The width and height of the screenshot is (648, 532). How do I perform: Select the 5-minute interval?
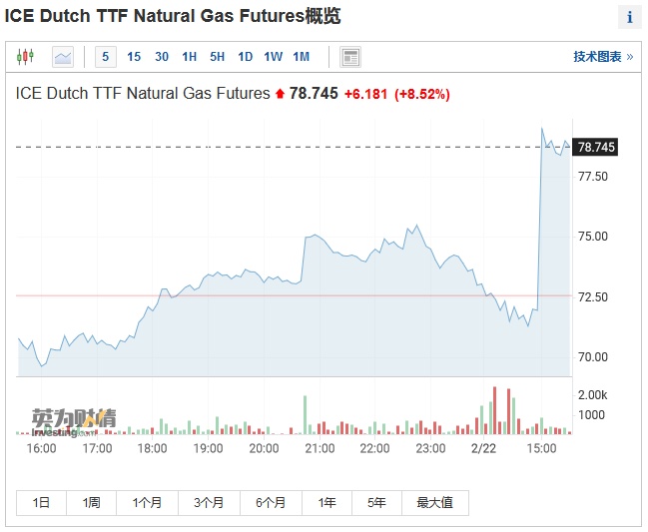click(106, 57)
